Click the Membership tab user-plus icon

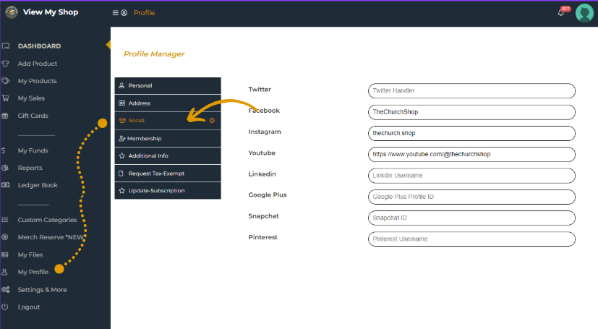point(122,138)
